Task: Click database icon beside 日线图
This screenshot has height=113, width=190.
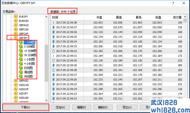Action: pyautogui.click(x=21, y=68)
